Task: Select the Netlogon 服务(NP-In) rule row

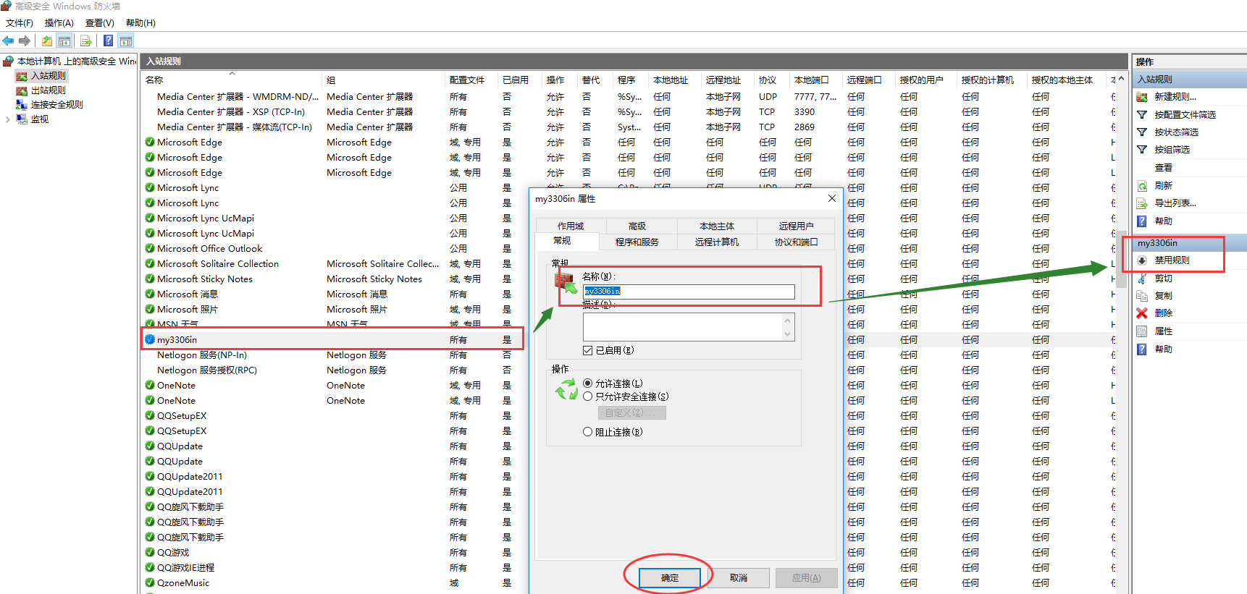Action: click(x=333, y=355)
